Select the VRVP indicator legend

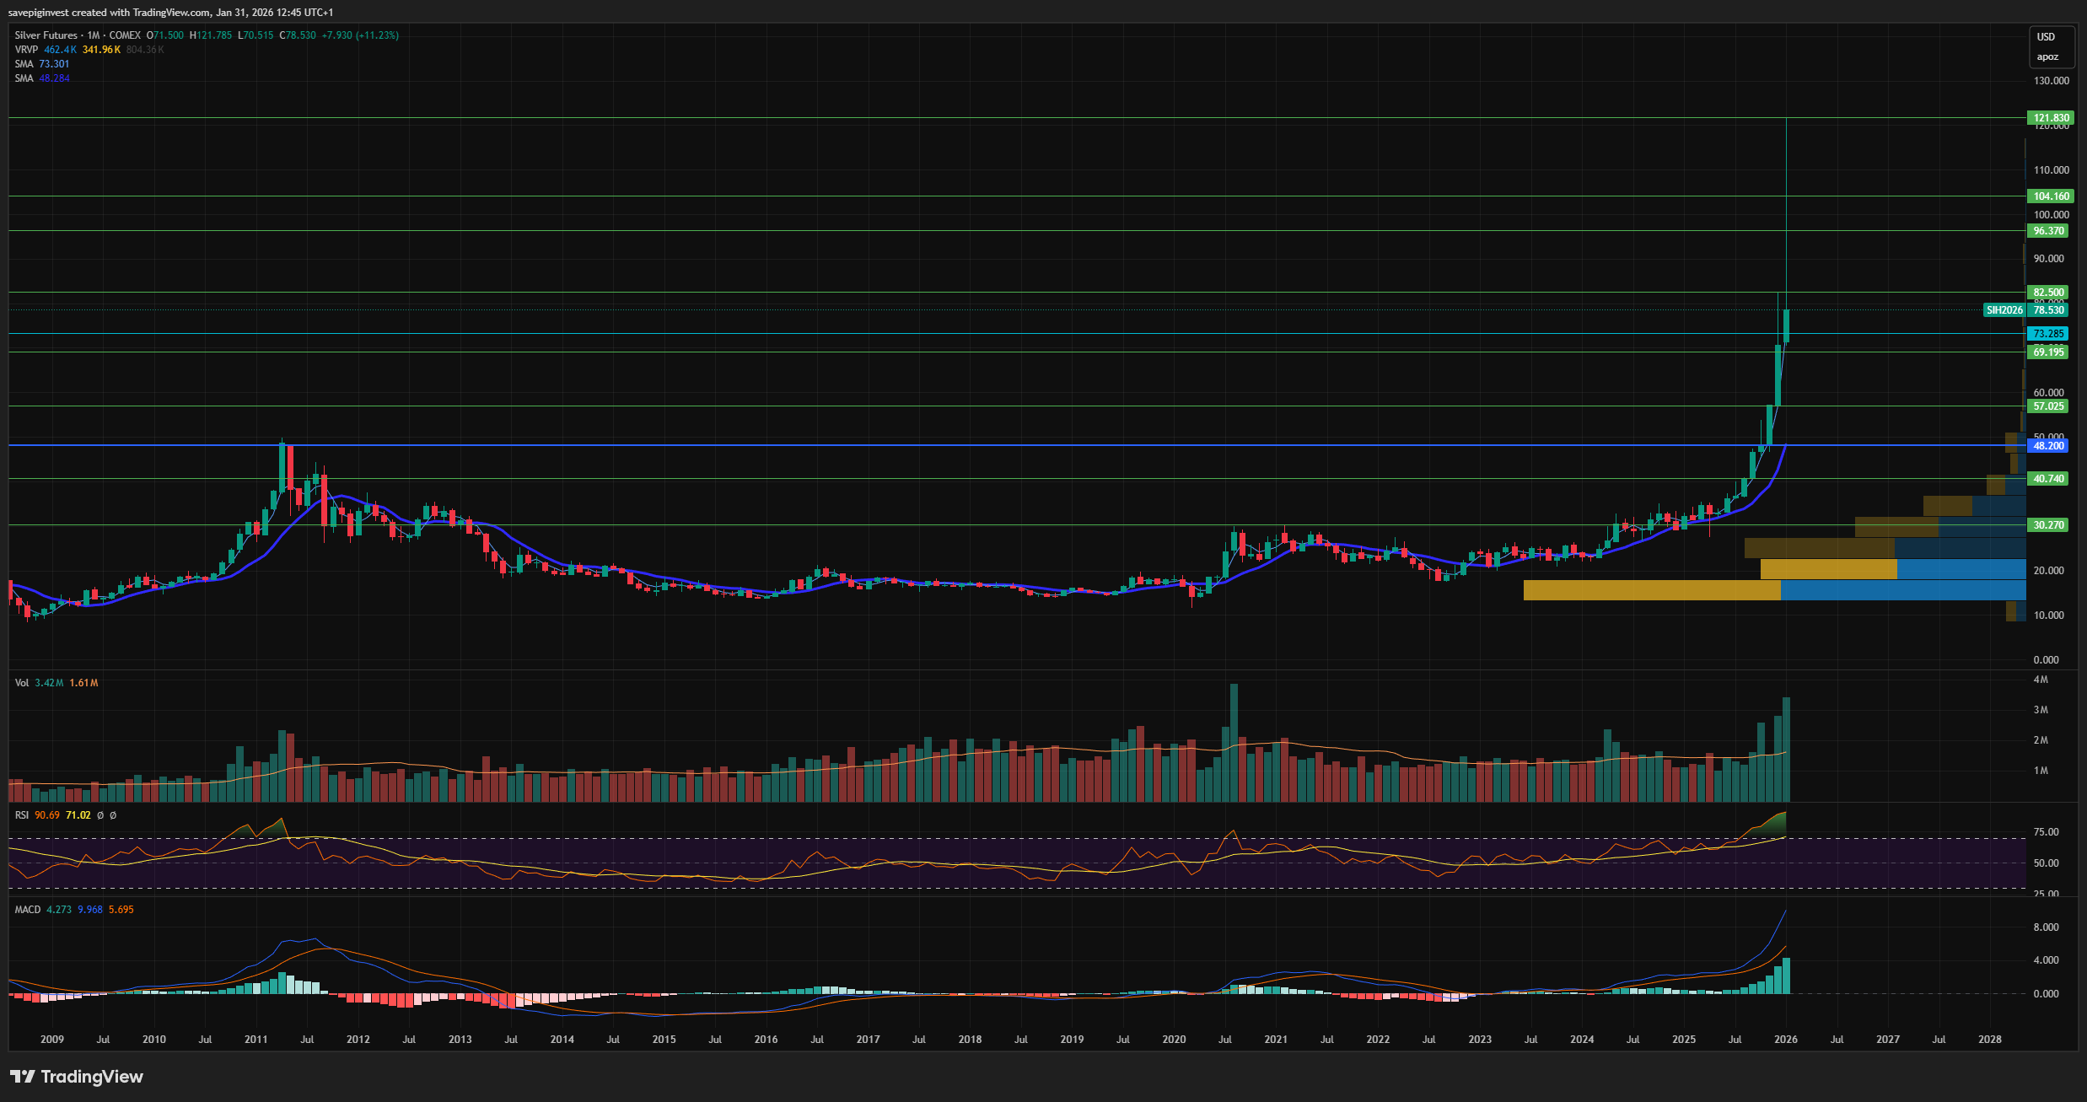[26, 50]
